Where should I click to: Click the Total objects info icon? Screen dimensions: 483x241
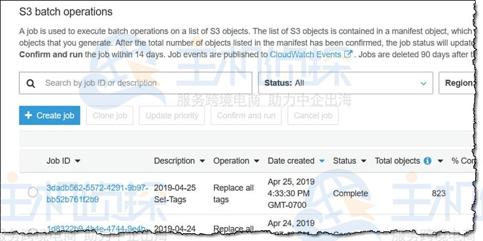[427, 161]
